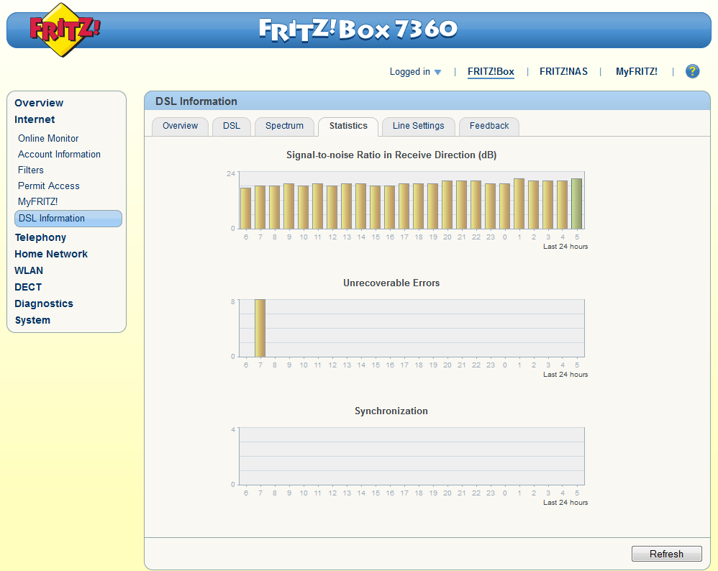Image resolution: width=718 pixels, height=571 pixels.
Task: Open help via the question mark icon
Action: click(x=692, y=71)
